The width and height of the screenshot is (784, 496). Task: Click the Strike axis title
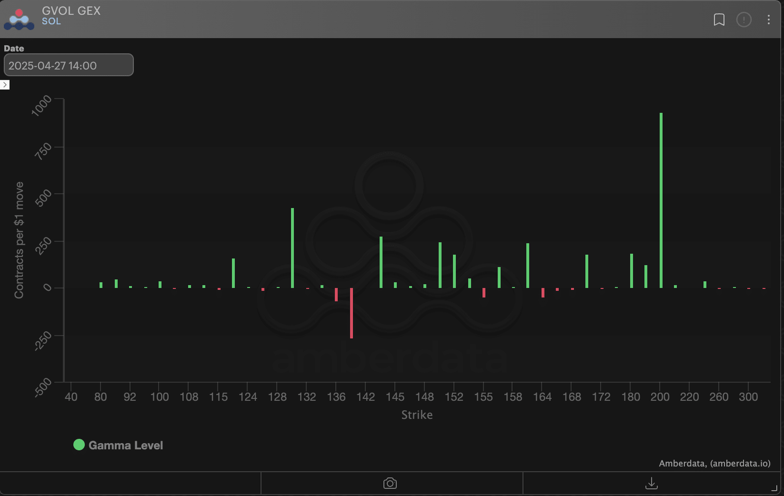tap(417, 415)
